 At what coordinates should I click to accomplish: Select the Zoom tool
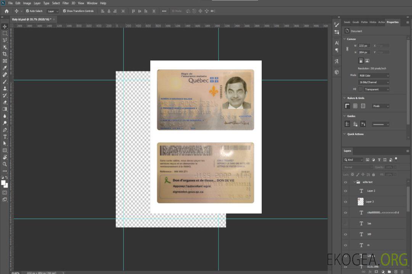pos(5,164)
